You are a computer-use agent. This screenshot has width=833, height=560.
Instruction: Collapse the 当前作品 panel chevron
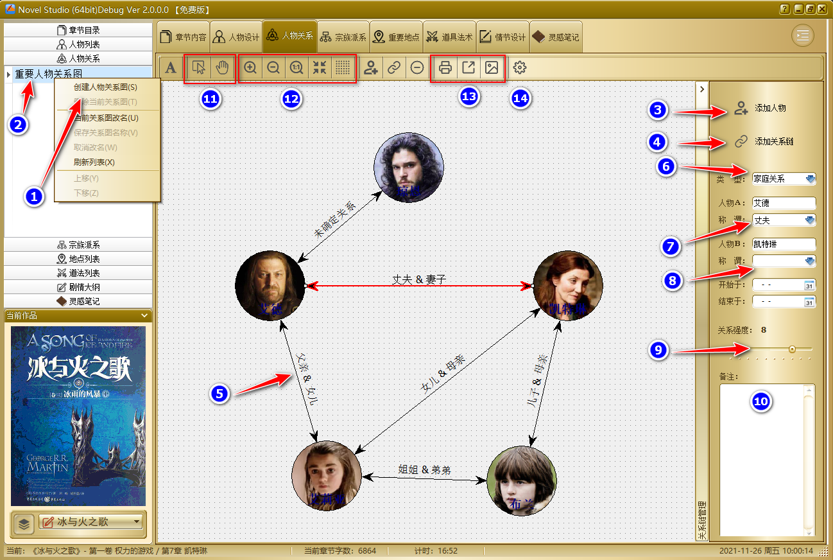coord(146,315)
